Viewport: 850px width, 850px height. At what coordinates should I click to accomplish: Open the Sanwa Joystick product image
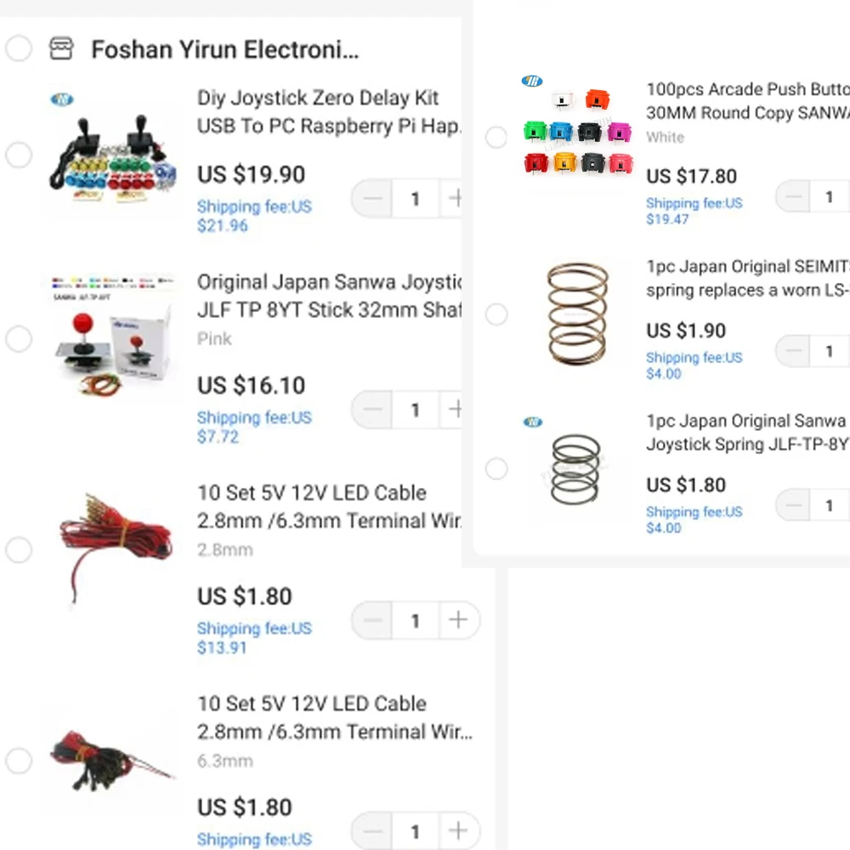[x=113, y=338]
